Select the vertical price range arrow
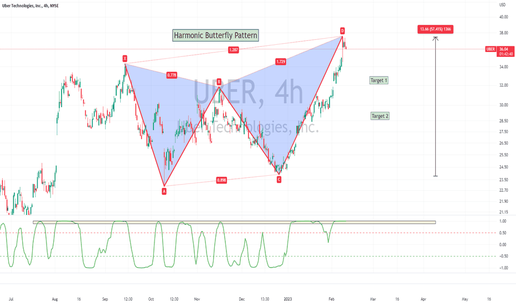 (435, 107)
